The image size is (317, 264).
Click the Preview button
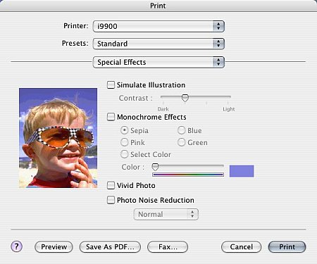[x=54, y=247]
